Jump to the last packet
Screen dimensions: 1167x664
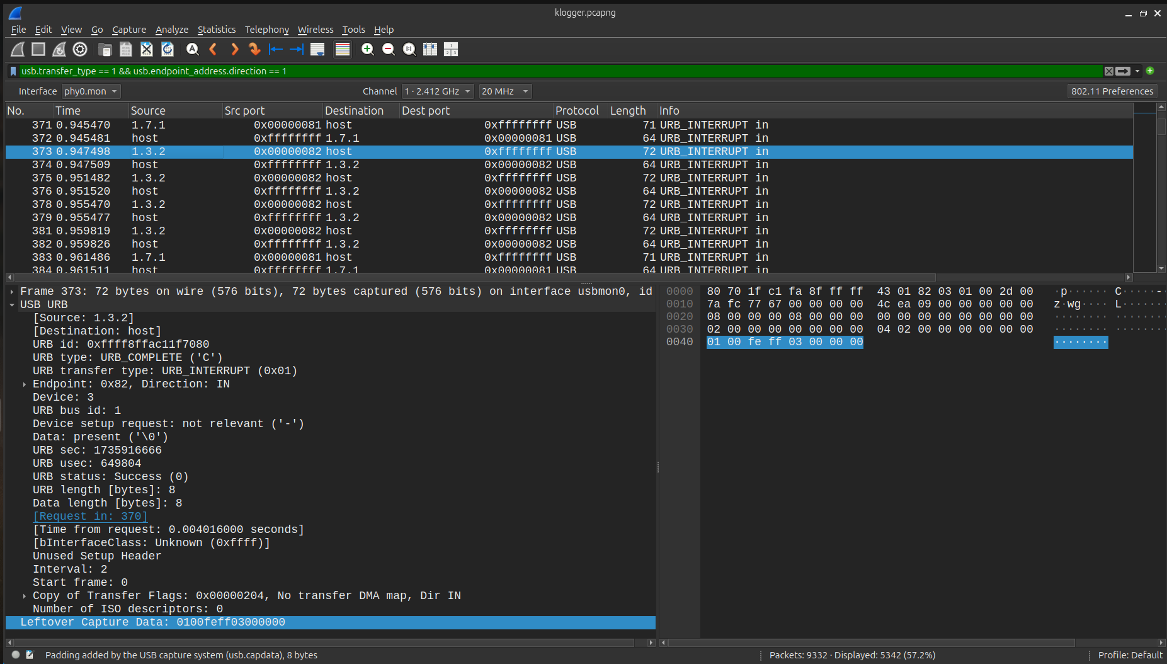tap(296, 49)
